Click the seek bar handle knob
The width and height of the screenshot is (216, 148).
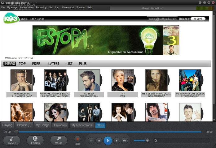(16, 132)
